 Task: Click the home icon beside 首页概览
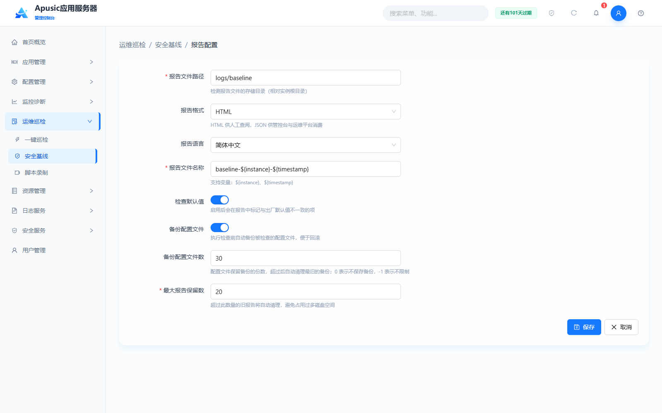[x=14, y=42]
